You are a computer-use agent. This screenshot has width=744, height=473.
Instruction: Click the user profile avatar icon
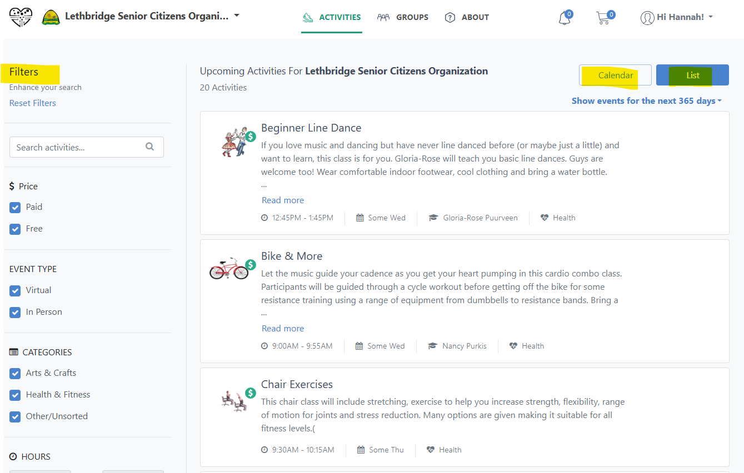point(647,18)
